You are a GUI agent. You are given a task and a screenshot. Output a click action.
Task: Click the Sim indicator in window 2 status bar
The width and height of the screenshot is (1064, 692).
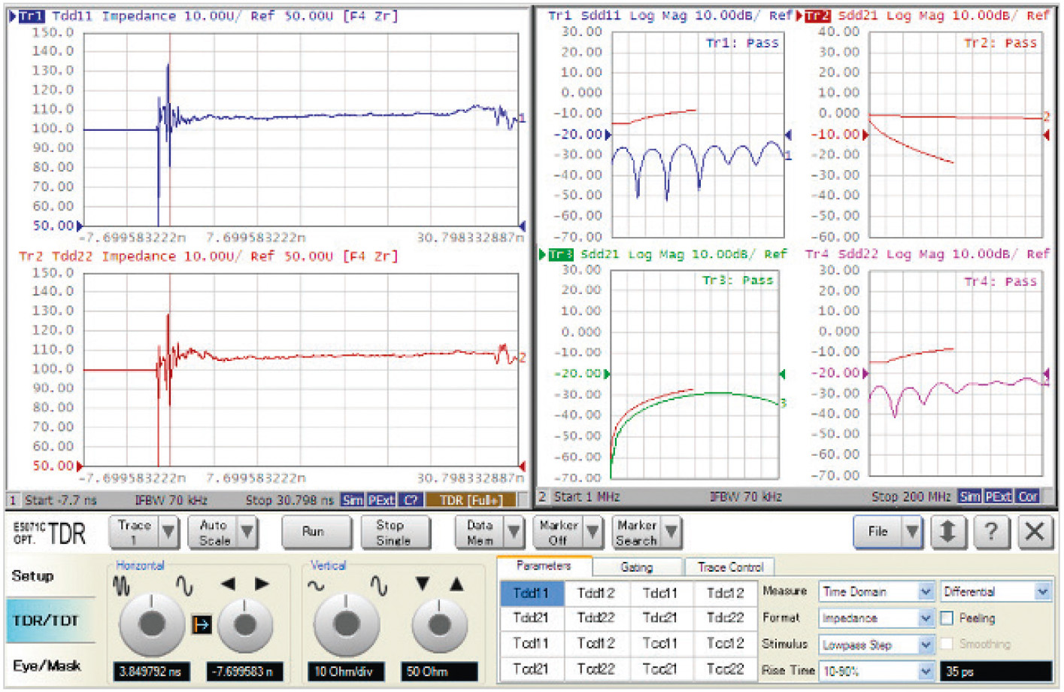[970, 496]
